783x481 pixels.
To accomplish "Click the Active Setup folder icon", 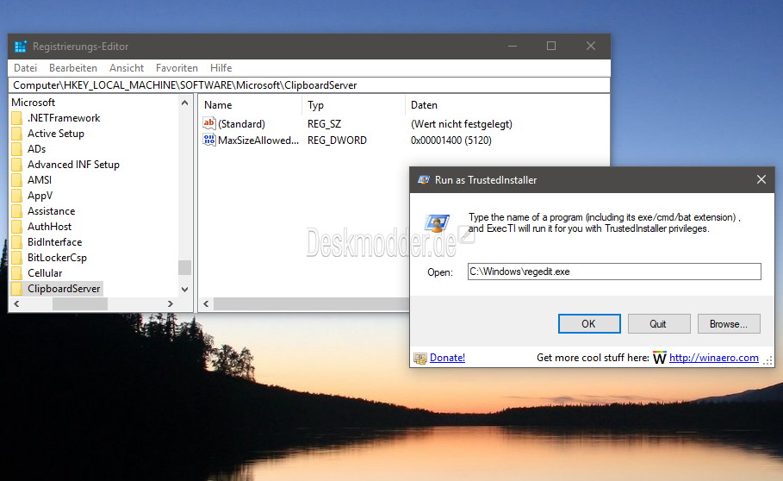I will [x=16, y=134].
